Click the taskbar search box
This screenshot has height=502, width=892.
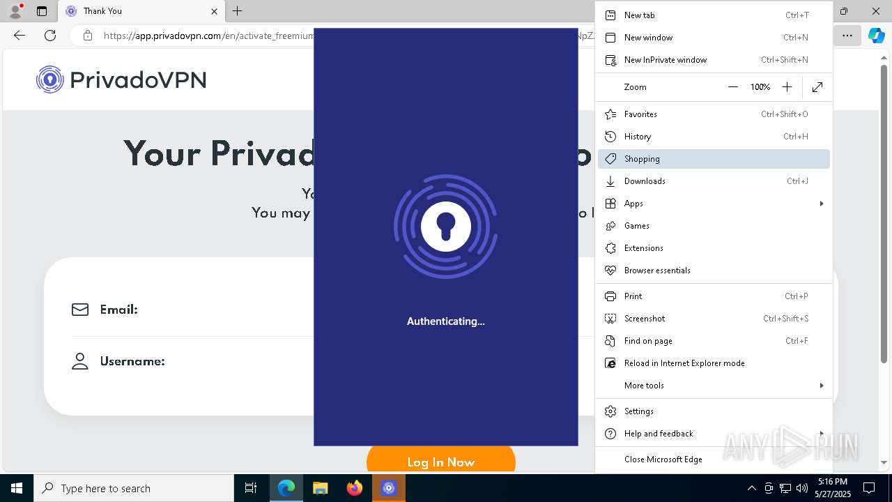[134, 488]
